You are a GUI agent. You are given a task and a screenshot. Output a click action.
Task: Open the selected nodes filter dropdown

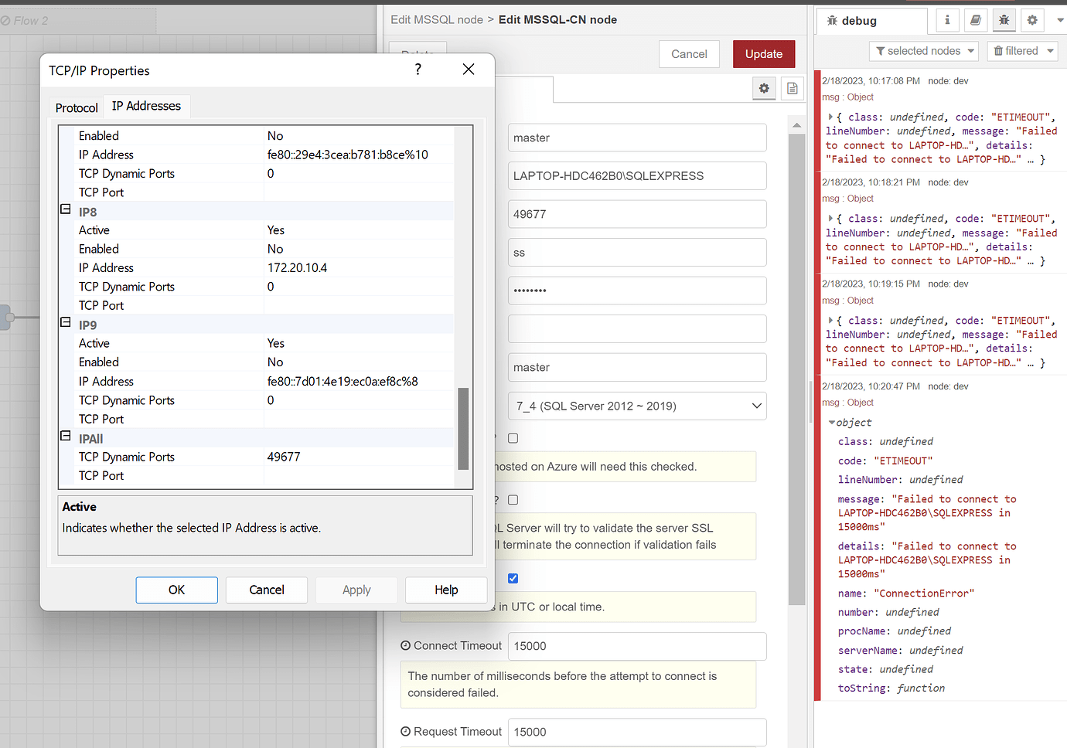tap(924, 51)
